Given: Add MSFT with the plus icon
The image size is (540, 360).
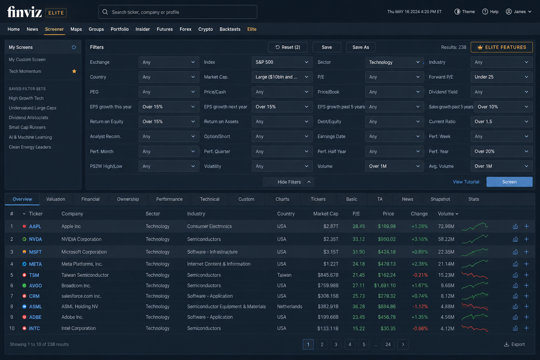Looking at the screenshot, I should pos(526,252).
